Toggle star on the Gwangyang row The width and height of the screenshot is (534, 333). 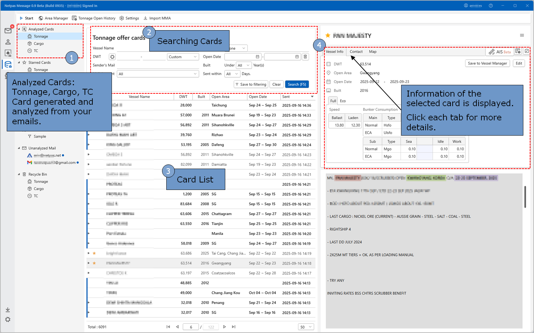pyautogui.click(x=94, y=263)
